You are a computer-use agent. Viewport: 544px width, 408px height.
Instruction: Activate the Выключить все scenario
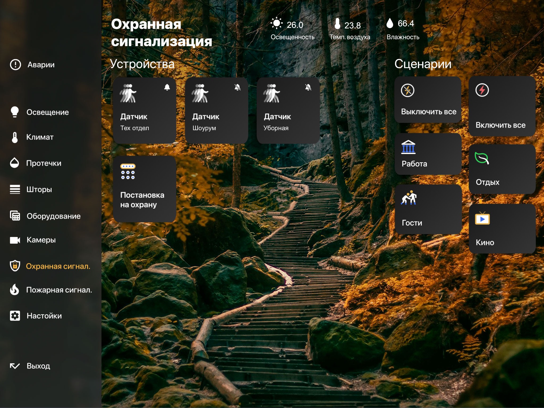428,100
